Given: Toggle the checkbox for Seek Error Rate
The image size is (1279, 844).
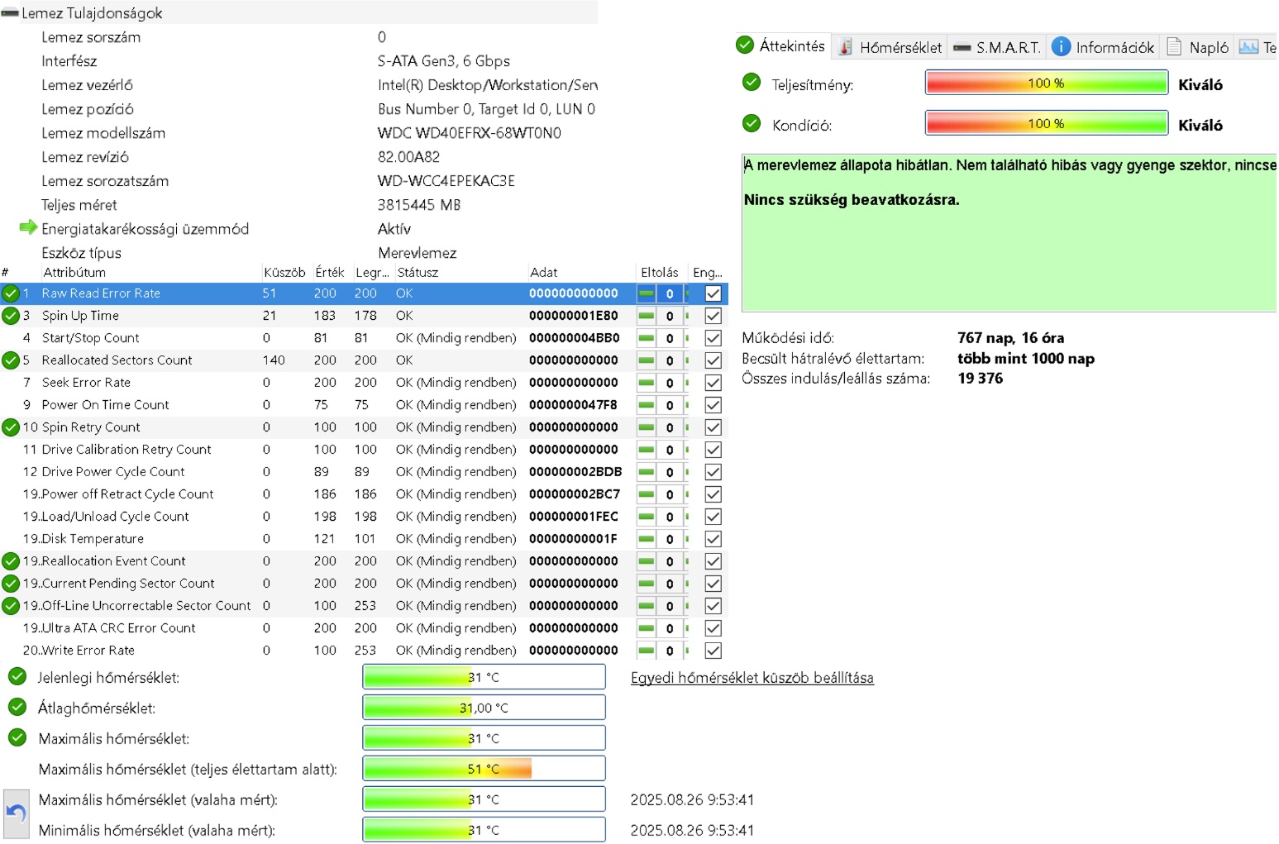Looking at the screenshot, I should (713, 383).
